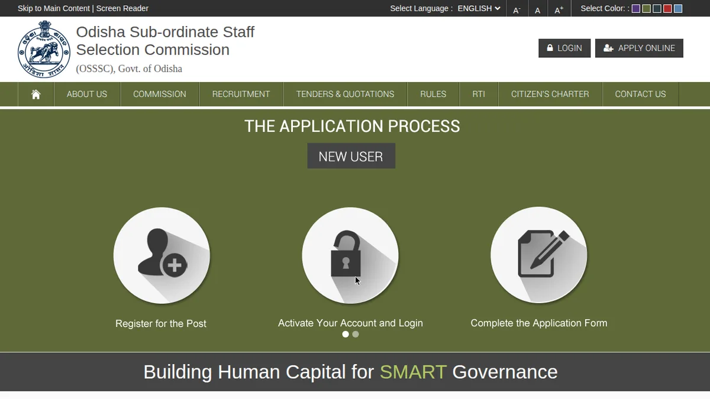Click the NEW USER button
This screenshot has height=399, width=710.
(x=351, y=157)
